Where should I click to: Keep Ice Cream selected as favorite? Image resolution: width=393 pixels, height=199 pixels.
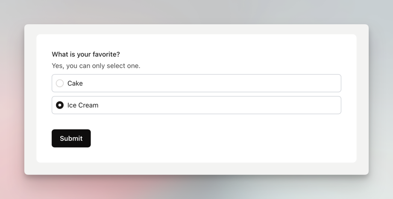coord(60,105)
